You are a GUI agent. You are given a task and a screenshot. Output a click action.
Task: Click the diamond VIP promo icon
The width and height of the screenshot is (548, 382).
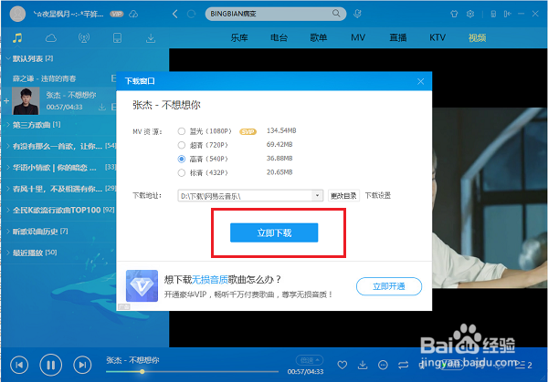(142, 286)
